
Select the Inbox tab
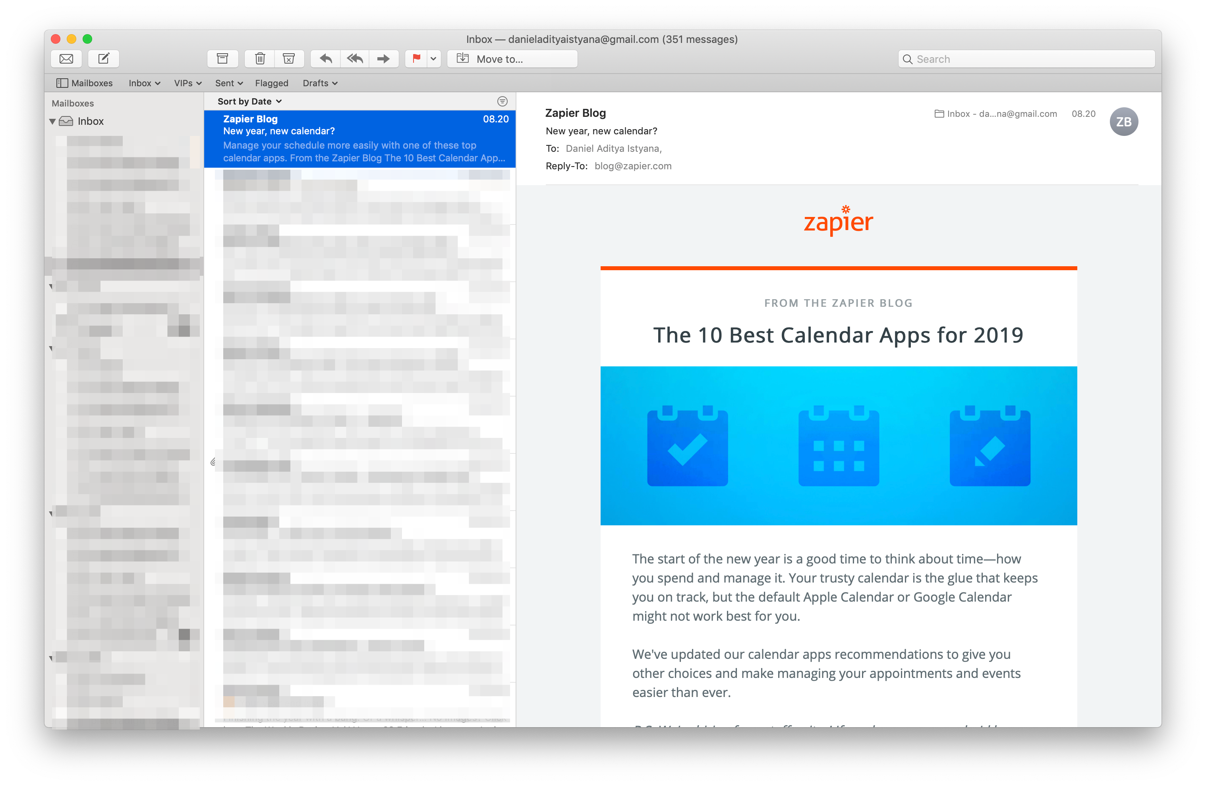click(141, 83)
